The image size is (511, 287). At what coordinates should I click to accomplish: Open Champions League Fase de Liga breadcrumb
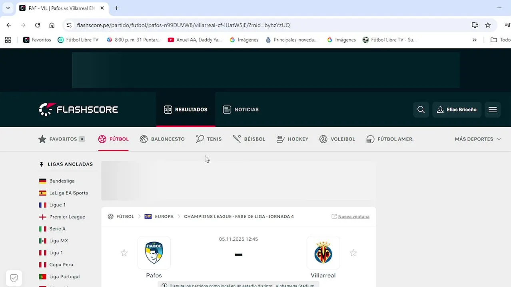[x=239, y=216]
